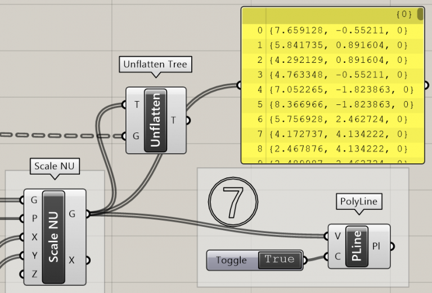Select panel row 6 with 5.756928
The width and height of the screenshot is (432, 293).
(332, 120)
